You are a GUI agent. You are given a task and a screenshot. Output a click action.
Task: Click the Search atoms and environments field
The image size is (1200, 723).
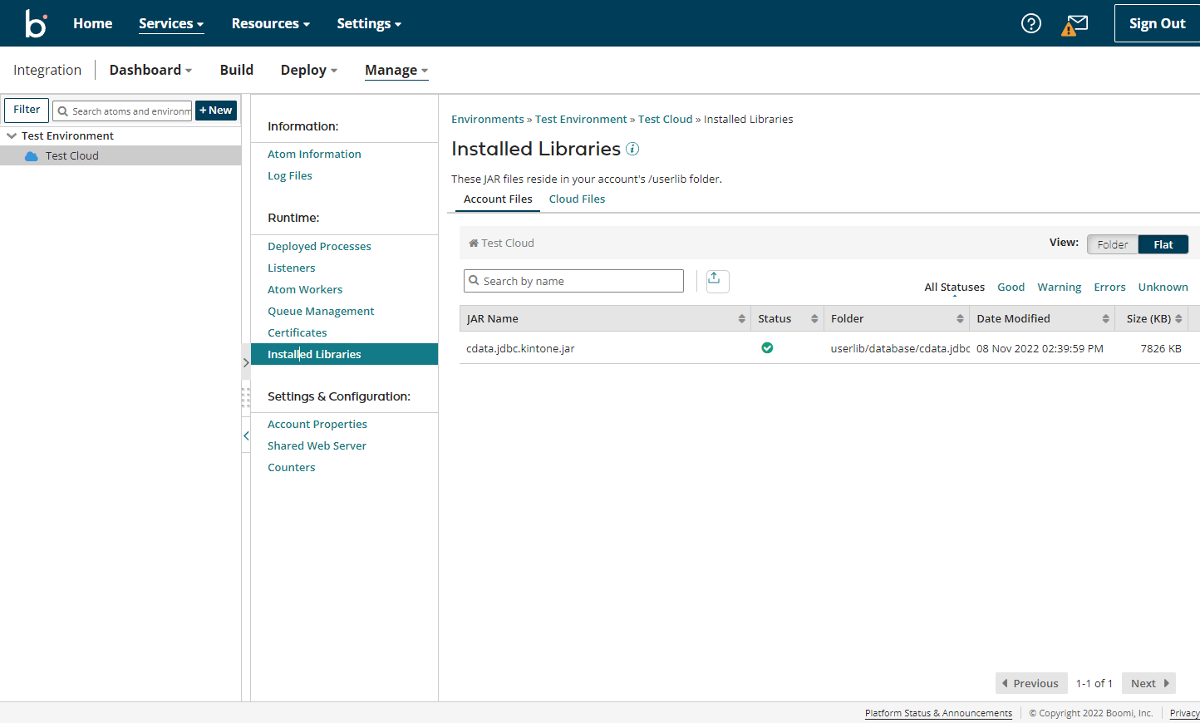122,111
